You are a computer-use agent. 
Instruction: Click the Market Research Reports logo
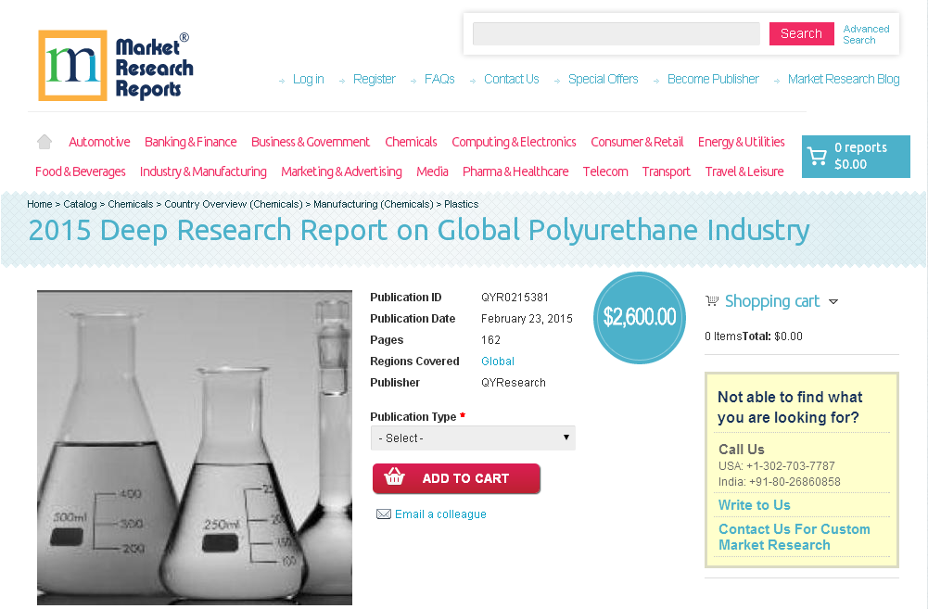point(115,65)
